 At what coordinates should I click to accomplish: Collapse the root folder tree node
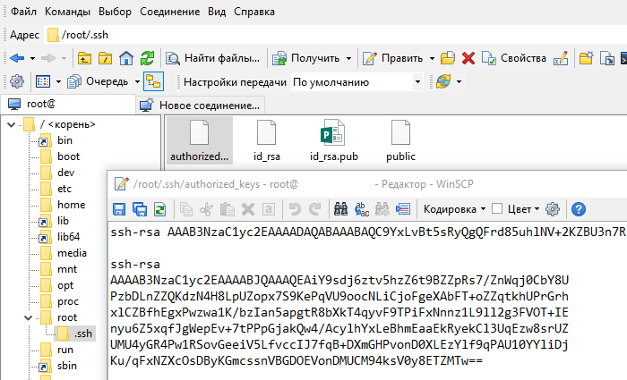pyautogui.click(x=28, y=317)
